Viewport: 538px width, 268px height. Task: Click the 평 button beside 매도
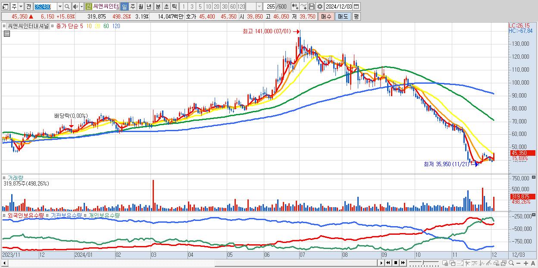(x=356, y=16)
